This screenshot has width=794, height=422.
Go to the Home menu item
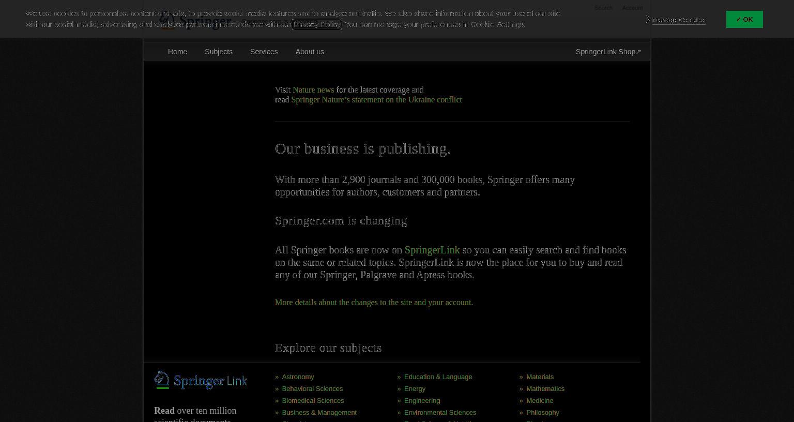tap(177, 52)
